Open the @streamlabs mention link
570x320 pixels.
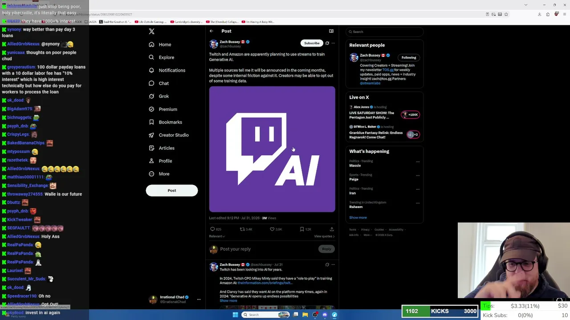(x=370, y=83)
